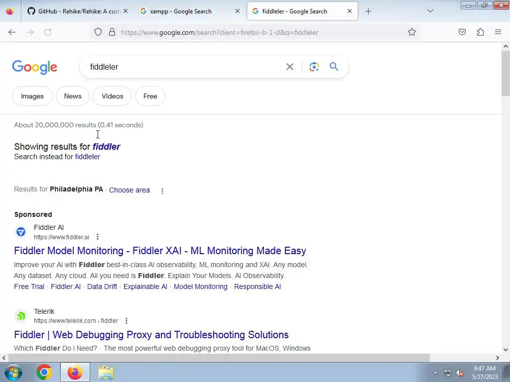Clear the search box with X

(290, 67)
